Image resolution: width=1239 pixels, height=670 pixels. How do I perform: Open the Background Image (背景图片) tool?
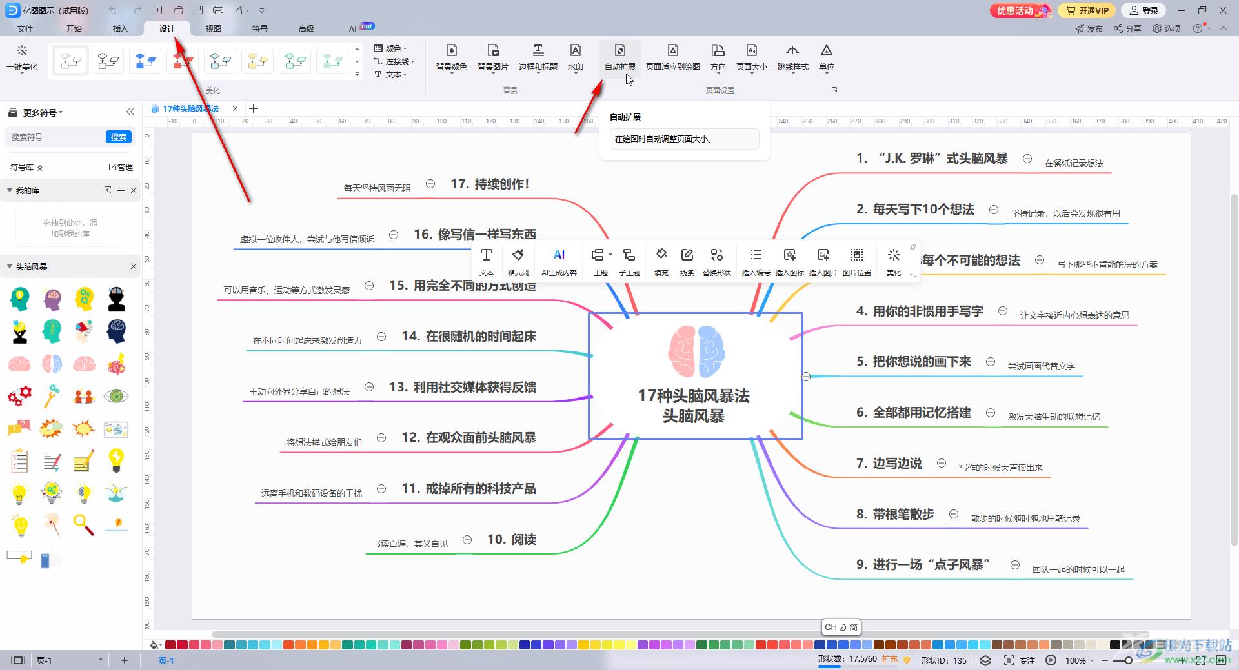click(493, 57)
